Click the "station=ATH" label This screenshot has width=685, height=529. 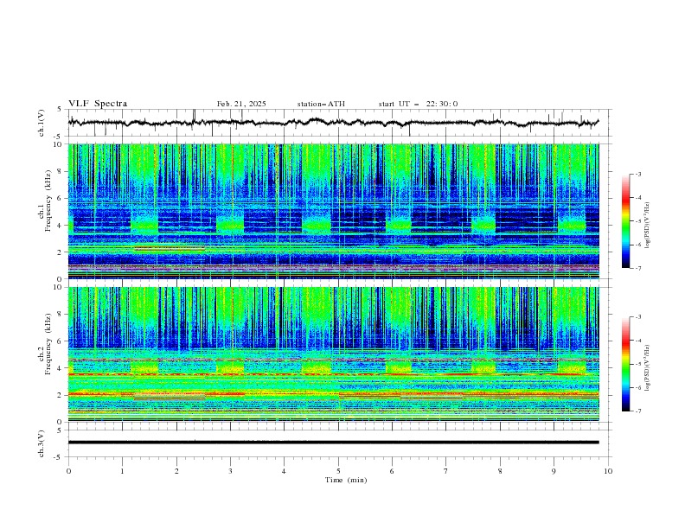pyautogui.click(x=321, y=104)
